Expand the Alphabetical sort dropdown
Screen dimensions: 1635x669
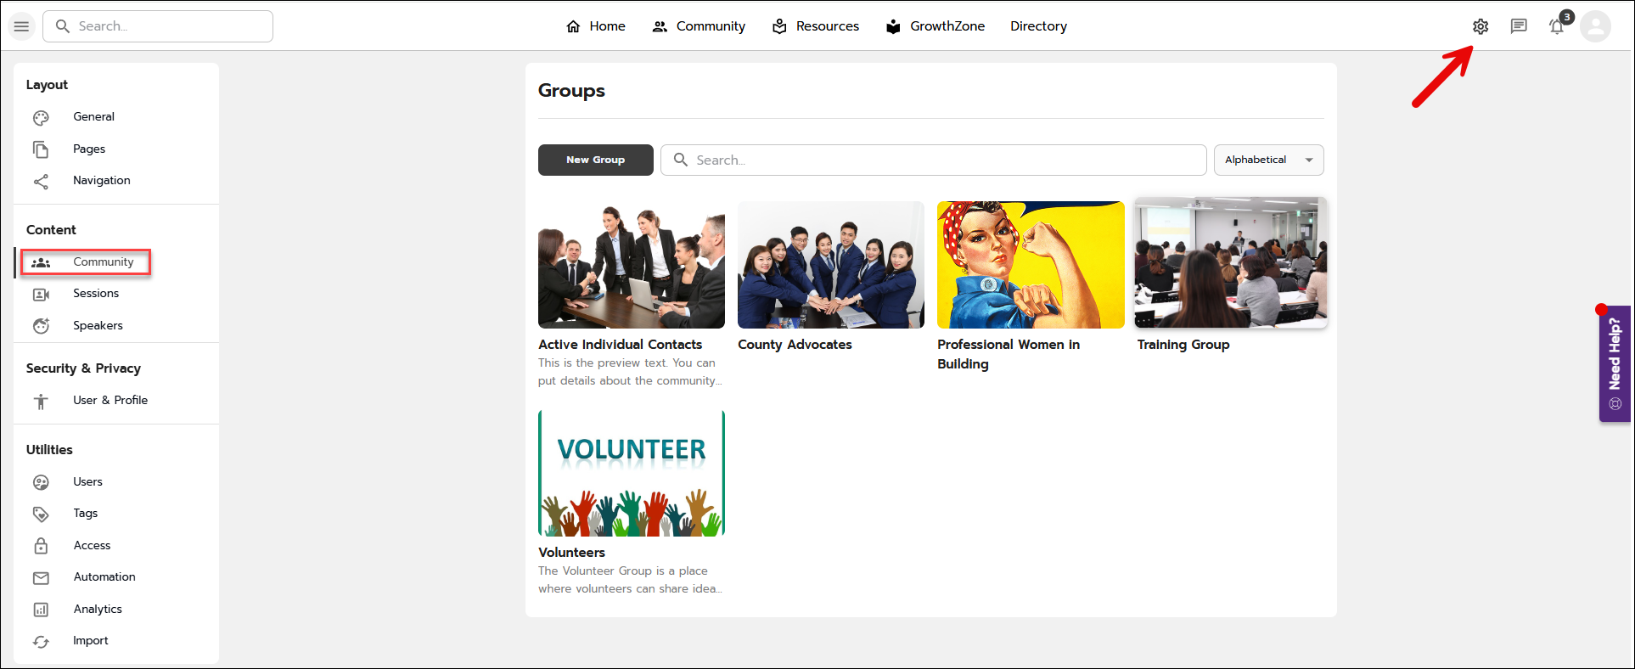point(1268,160)
